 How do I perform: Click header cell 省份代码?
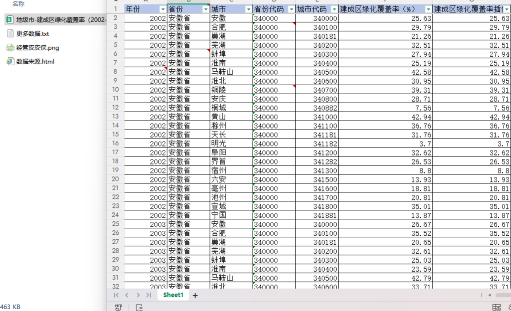coord(274,9)
